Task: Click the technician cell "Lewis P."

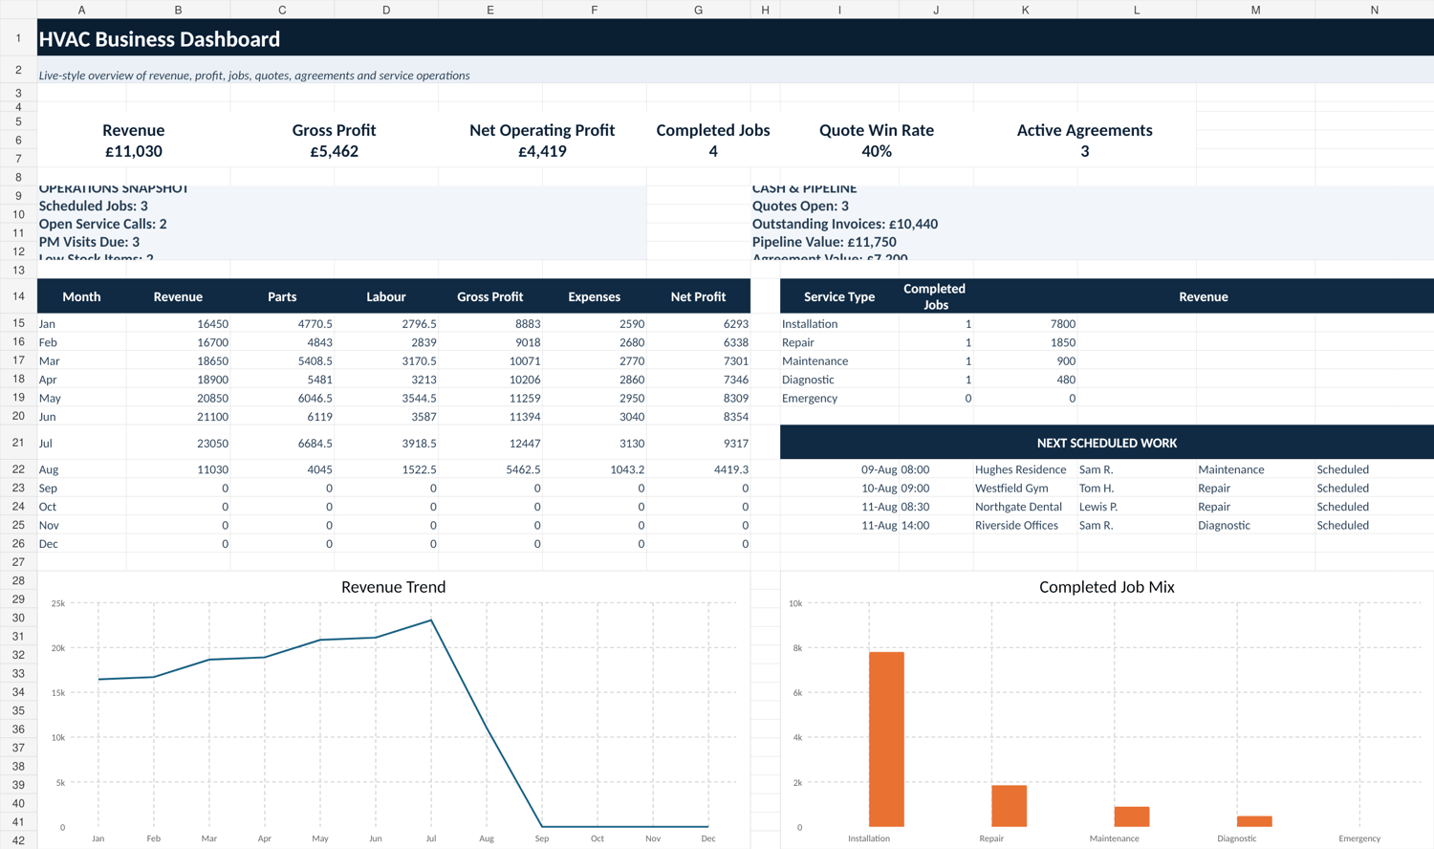Action: coord(1137,507)
